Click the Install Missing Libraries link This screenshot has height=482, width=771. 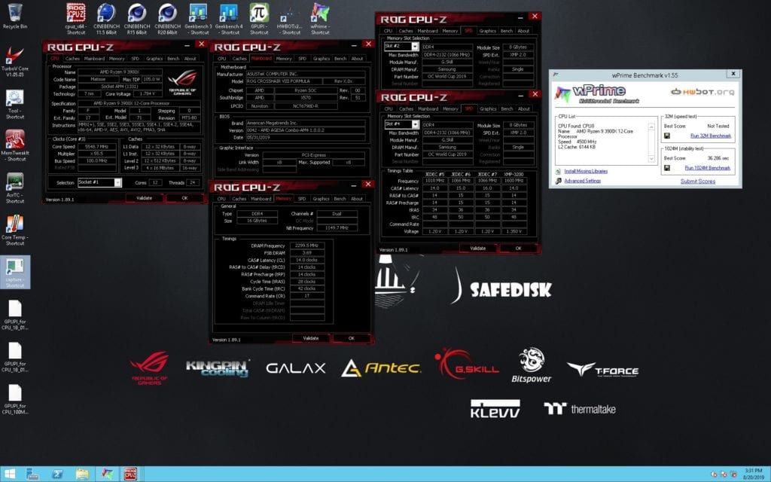pyautogui.click(x=586, y=171)
